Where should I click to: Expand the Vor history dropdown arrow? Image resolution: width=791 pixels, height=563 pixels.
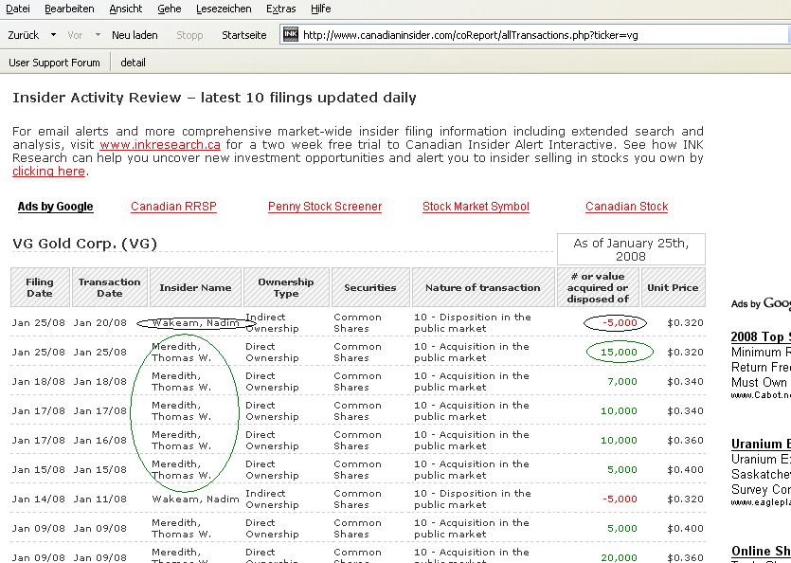point(98,35)
